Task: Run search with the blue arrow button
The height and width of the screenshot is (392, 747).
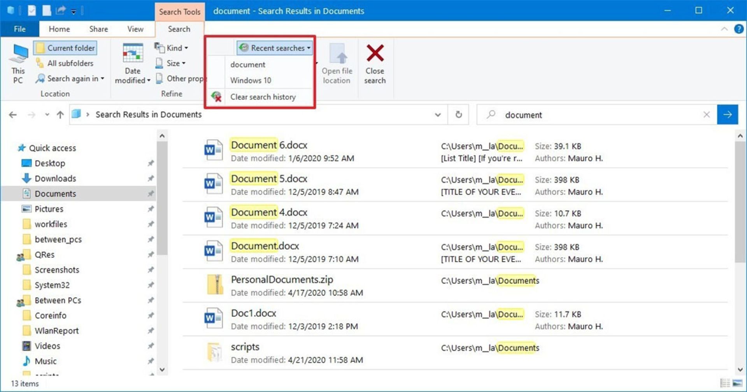Action: click(727, 115)
